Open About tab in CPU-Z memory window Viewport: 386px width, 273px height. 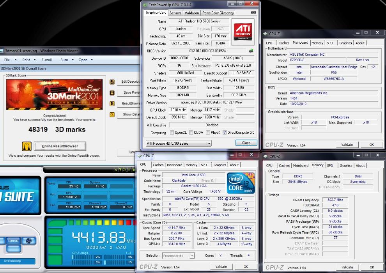pyautogui.click(x=360, y=166)
